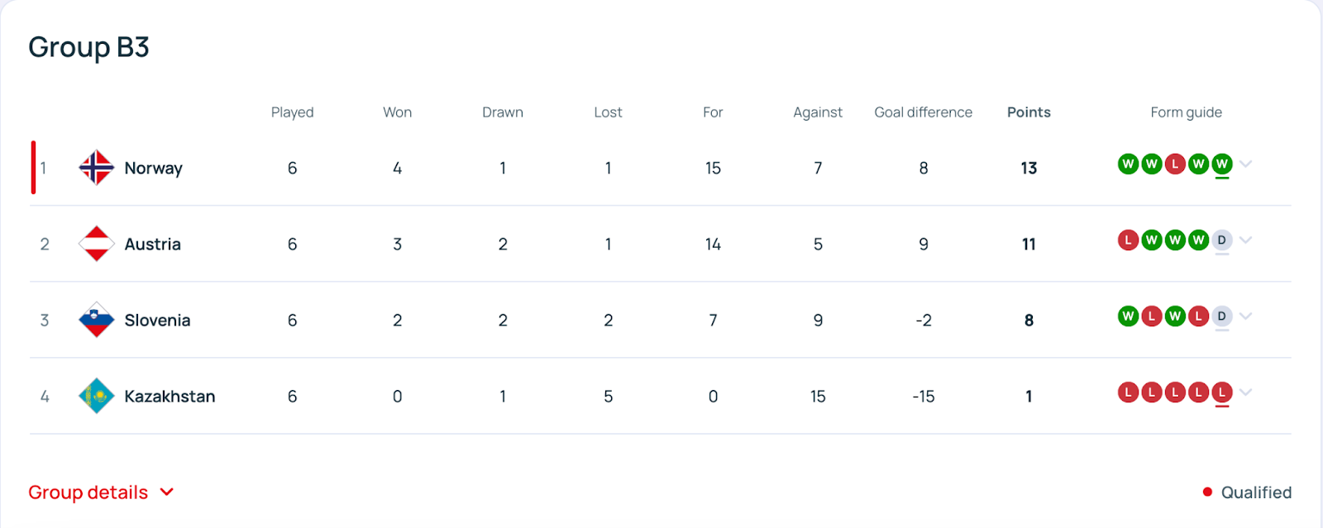Expand Kazakhstan's form guide chevron
The width and height of the screenshot is (1323, 528).
(x=1246, y=392)
